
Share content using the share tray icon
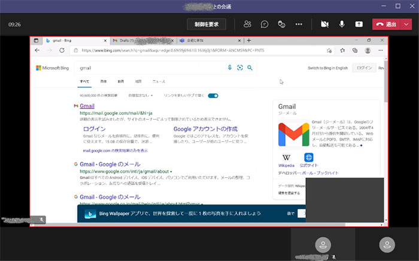[359, 25]
